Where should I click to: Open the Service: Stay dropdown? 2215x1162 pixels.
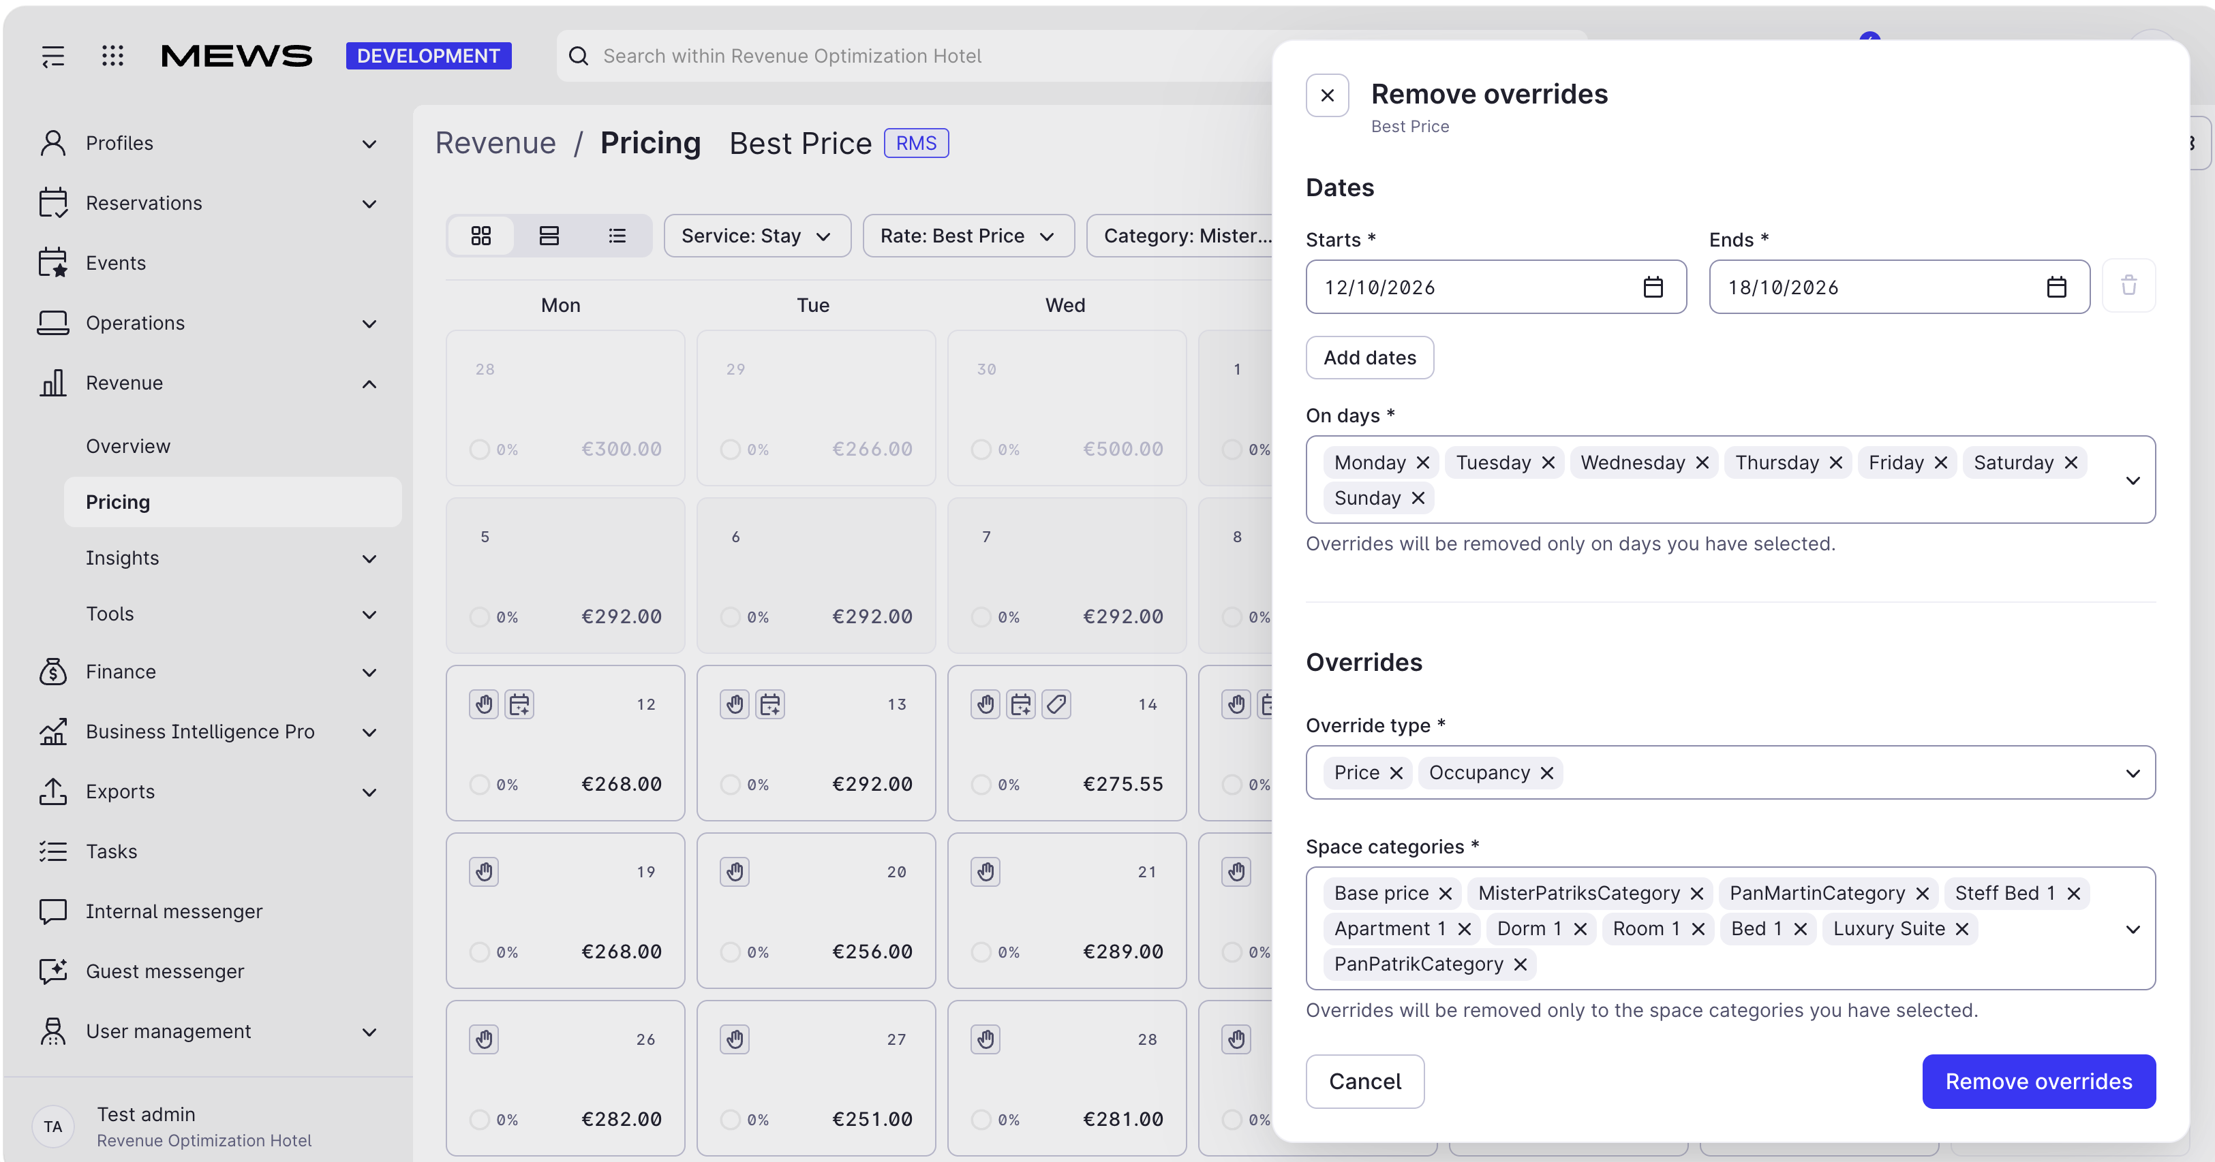pos(757,236)
